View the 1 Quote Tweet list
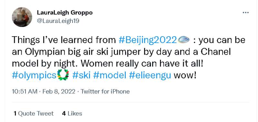 pyautogui.click(x=34, y=113)
